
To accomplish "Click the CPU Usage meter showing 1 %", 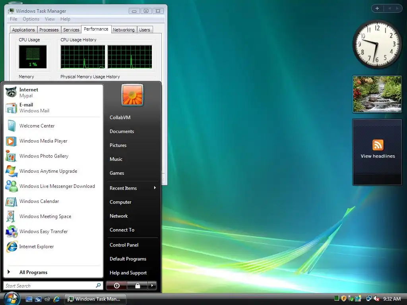I will (33, 57).
